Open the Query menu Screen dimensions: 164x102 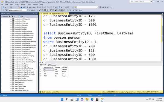pos(17,5)
